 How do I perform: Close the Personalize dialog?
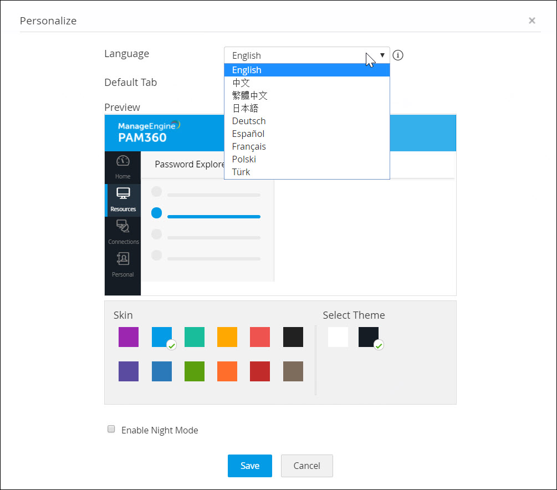[532, 21]
